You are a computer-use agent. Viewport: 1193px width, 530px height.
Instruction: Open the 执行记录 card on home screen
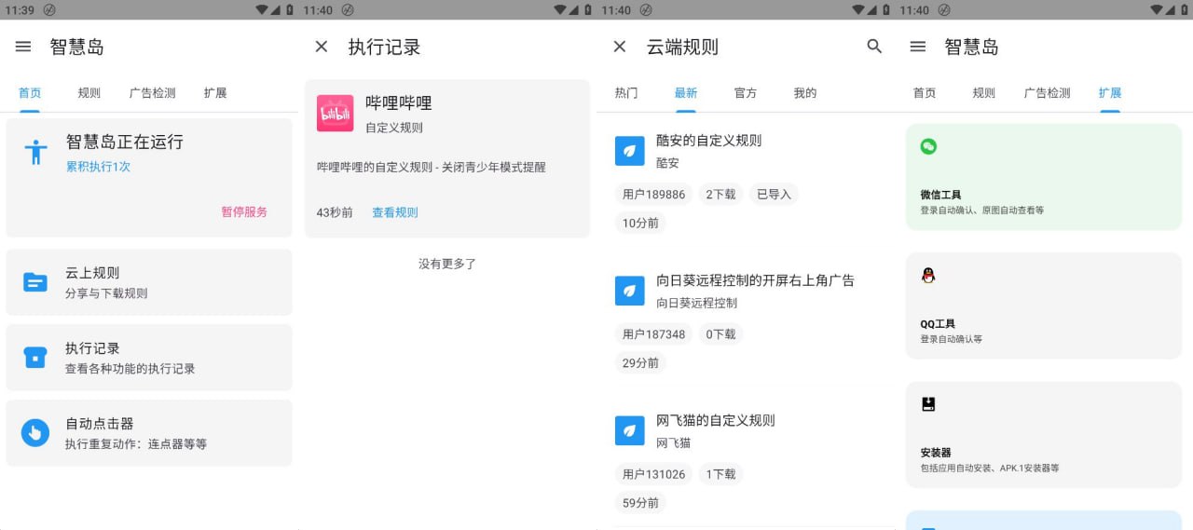point(149,358)
